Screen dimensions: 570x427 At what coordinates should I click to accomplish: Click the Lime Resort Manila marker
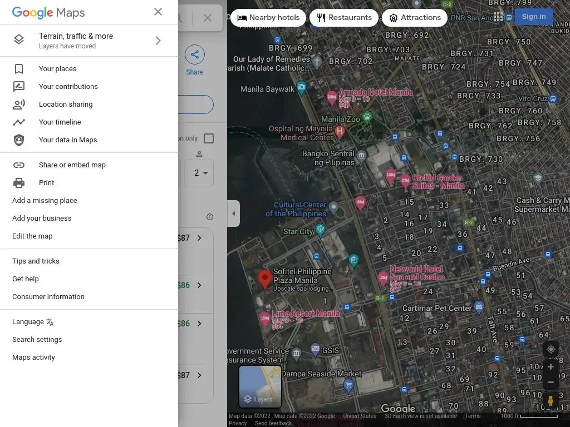pos(265,319)
